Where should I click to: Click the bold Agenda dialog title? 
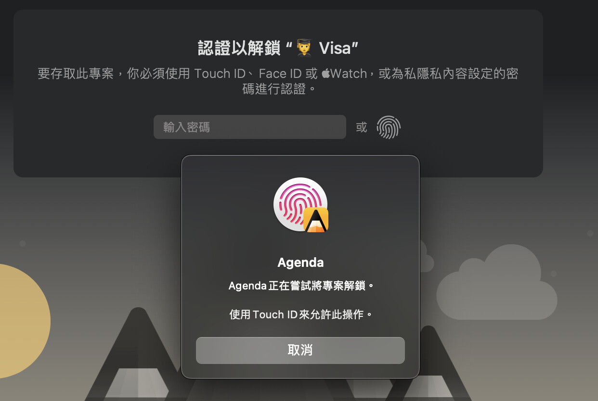pos(300,263)
